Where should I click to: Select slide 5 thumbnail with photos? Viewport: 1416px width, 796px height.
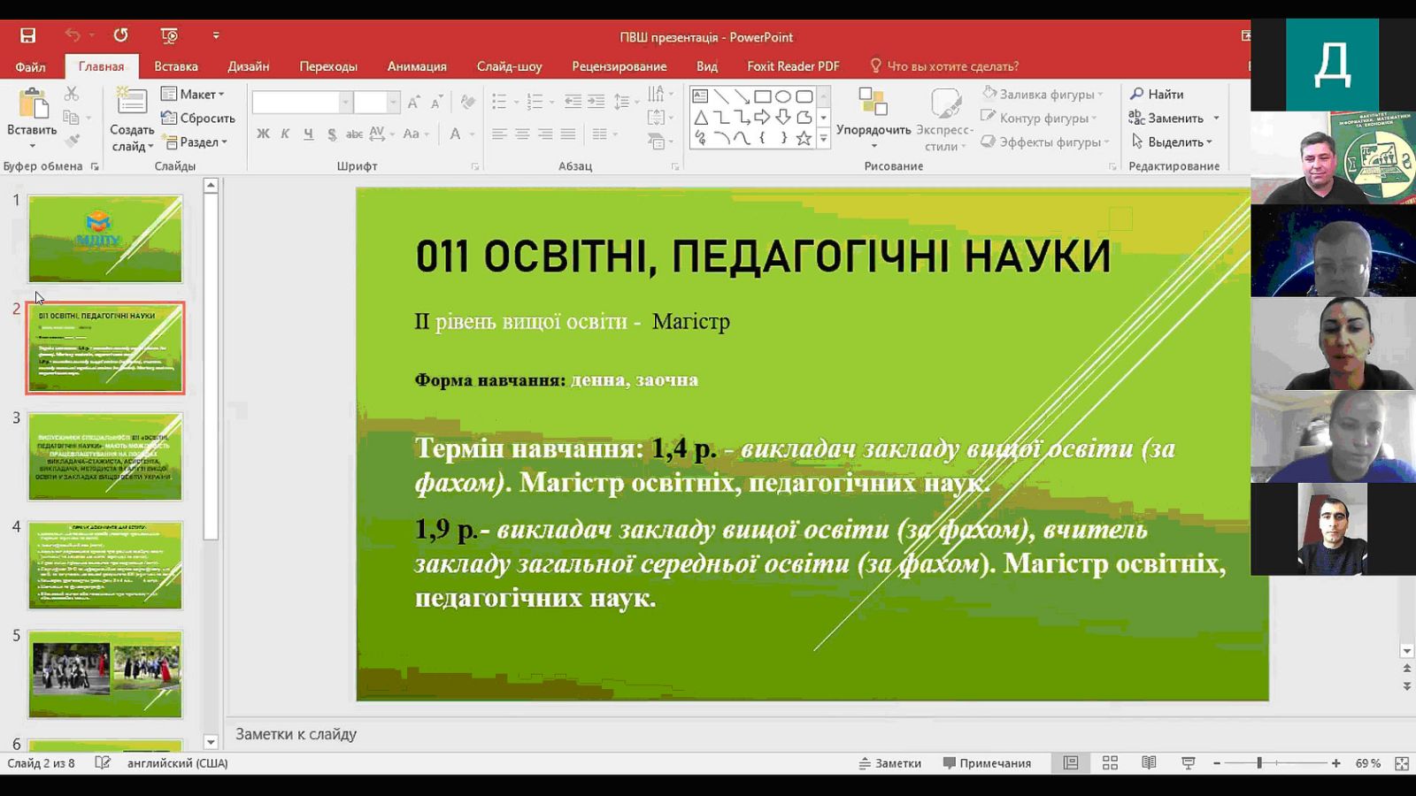(105, 674)
